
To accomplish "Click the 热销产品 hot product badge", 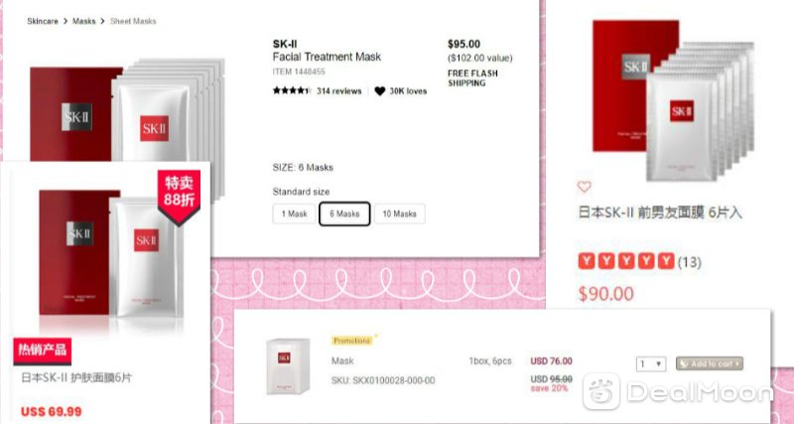I will (x=43, y=351).
